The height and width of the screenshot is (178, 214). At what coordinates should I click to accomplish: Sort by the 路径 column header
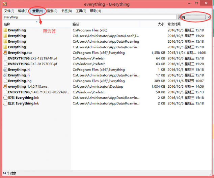pos(106,24)
